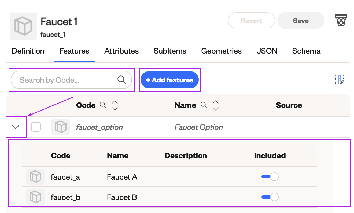This screenshot has width=354, height=213.
Task: Click the faucet_b code cell
Action: [x=66, y=197]
